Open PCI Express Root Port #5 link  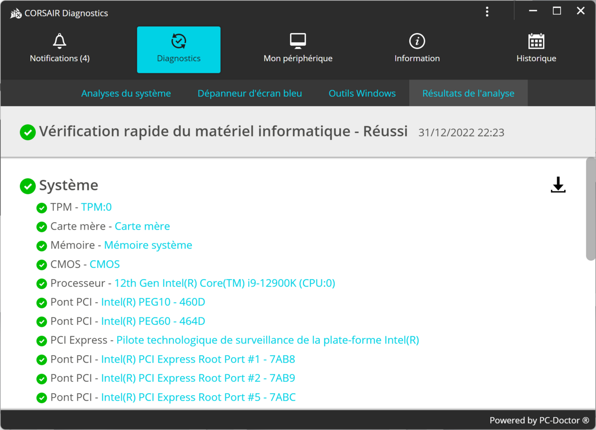point(198,397)
